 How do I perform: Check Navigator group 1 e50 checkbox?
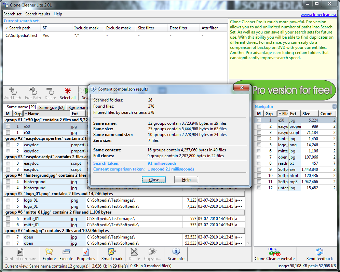[259, 120]
